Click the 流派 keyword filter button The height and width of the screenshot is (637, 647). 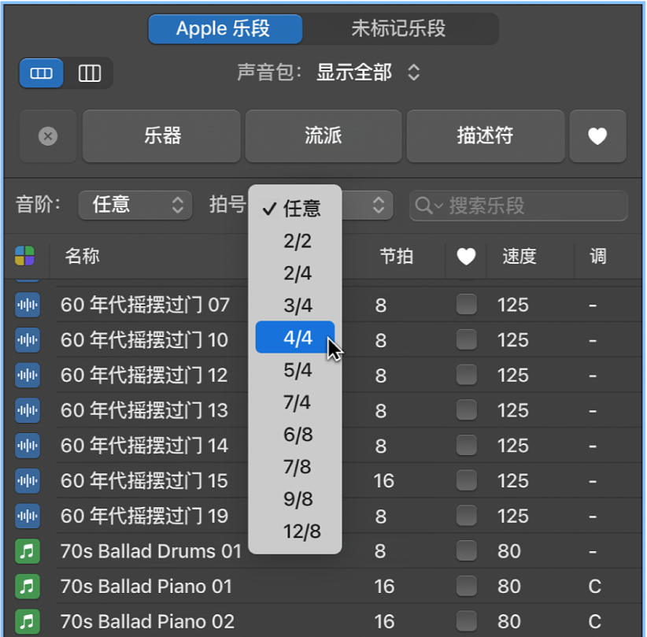coord(323,135)
